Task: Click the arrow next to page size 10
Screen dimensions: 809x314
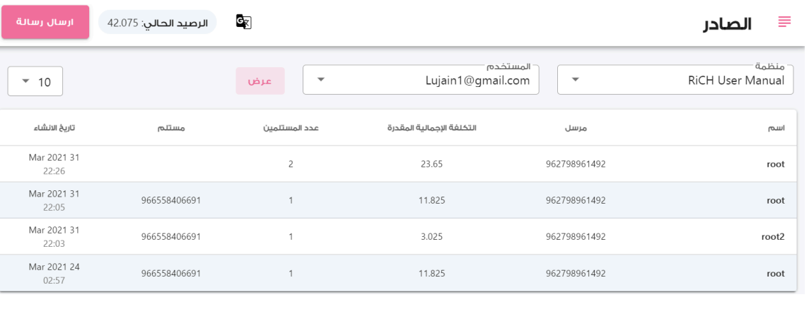Action: tap(25, 81)
